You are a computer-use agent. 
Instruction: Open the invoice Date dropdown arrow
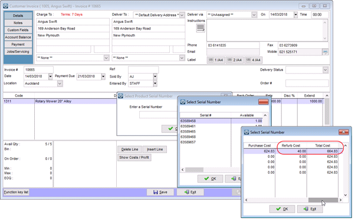point(50,77)
